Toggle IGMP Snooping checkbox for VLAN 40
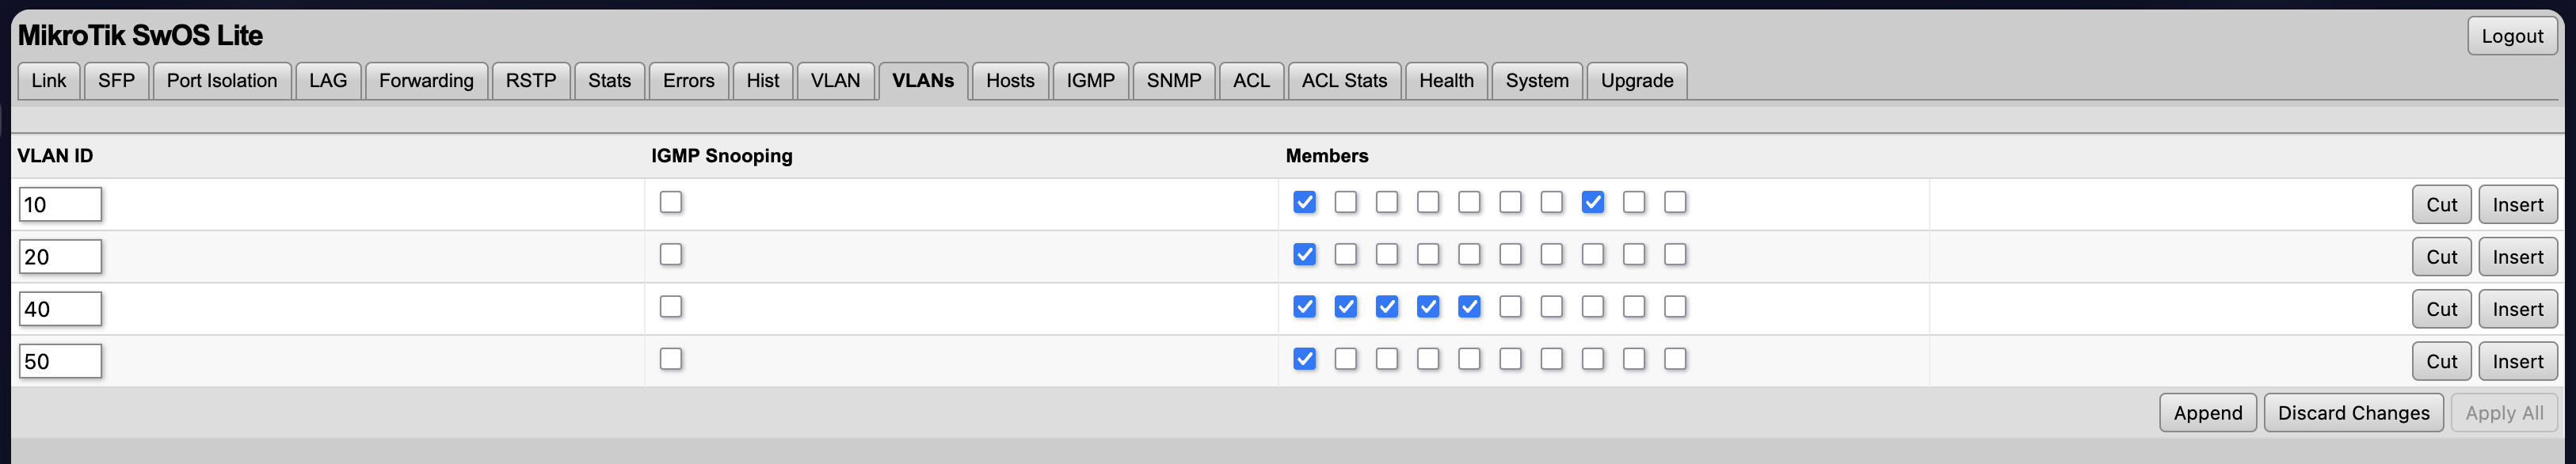The height and width of the screenshot is (464, 2576). click(670, 307)
